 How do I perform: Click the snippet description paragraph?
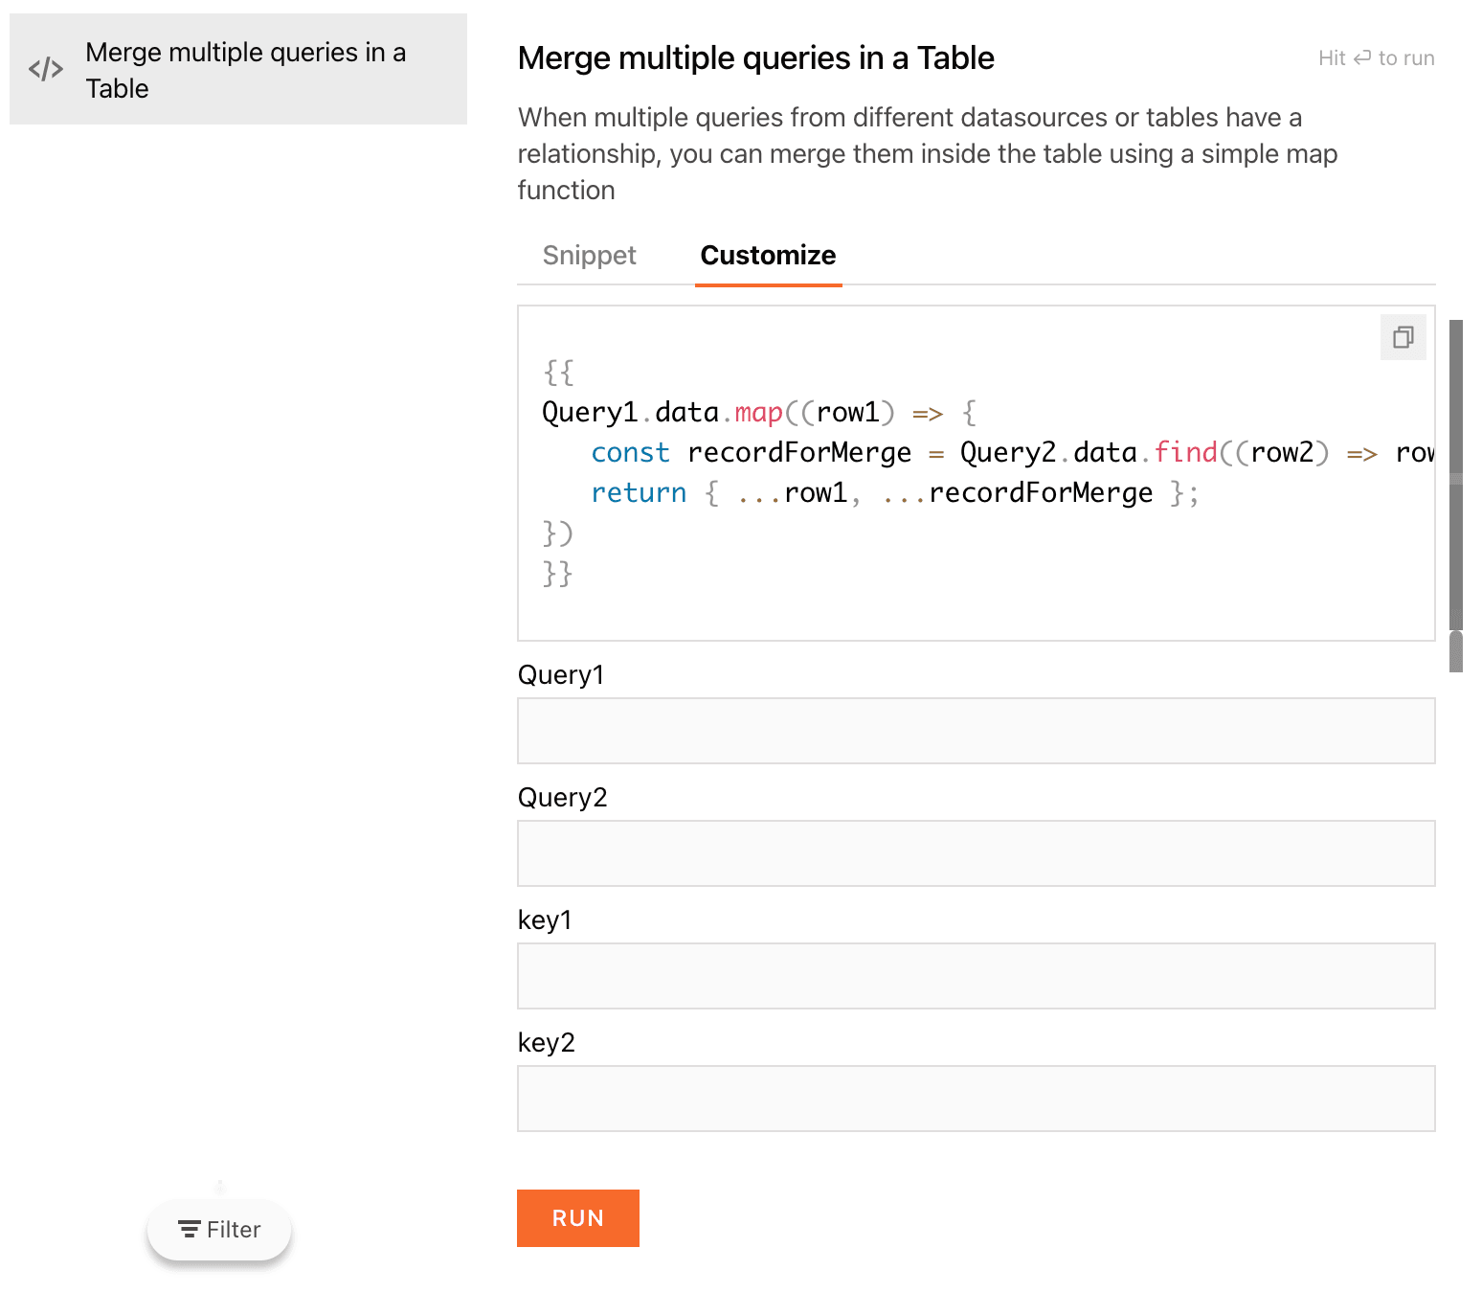pos(927,153)
